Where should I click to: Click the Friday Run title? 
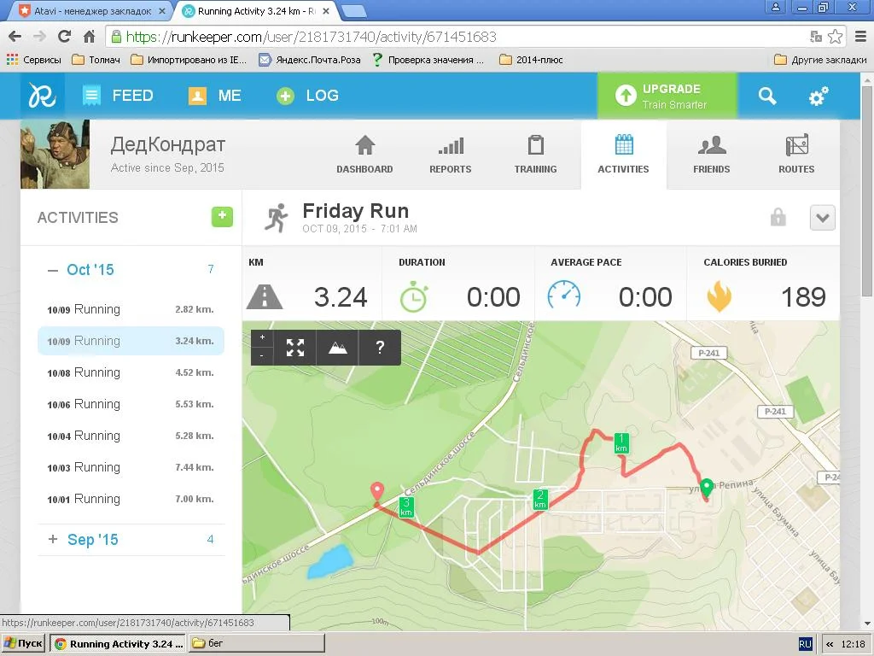tap(356, 211)
